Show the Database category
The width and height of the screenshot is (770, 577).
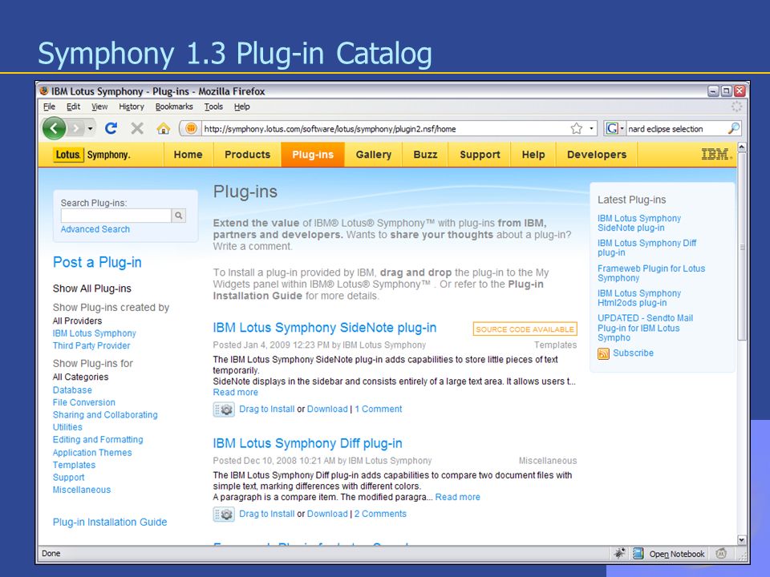pos(72,390)
